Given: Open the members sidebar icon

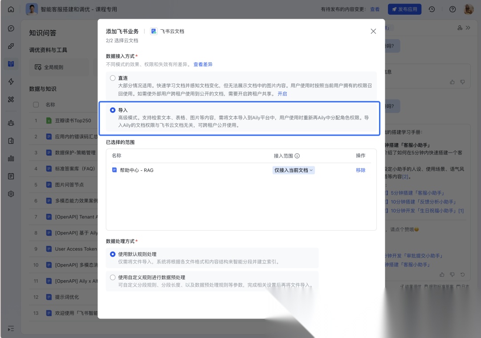Looking at the screenshot, I should (x=11, y=123).
